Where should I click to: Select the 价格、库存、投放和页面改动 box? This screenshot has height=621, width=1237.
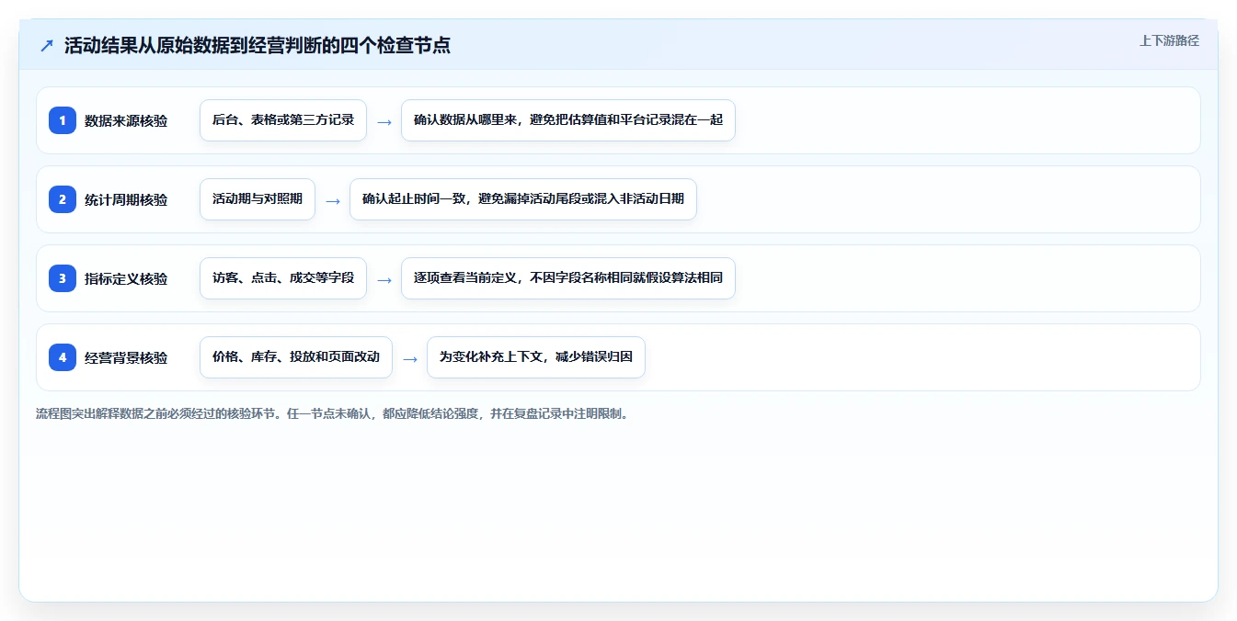point(296,357)
